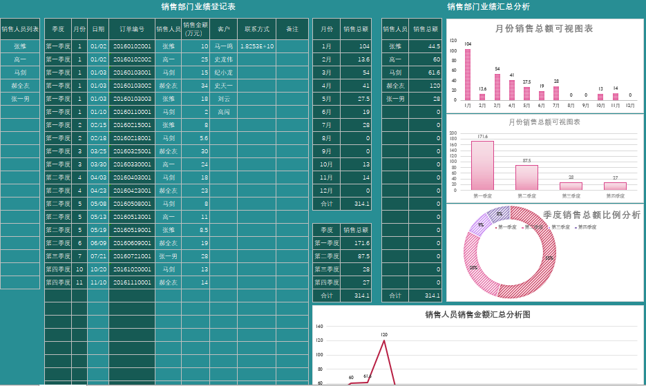Click the 314.1 total under the monthly summary

[x=356, y=204]
